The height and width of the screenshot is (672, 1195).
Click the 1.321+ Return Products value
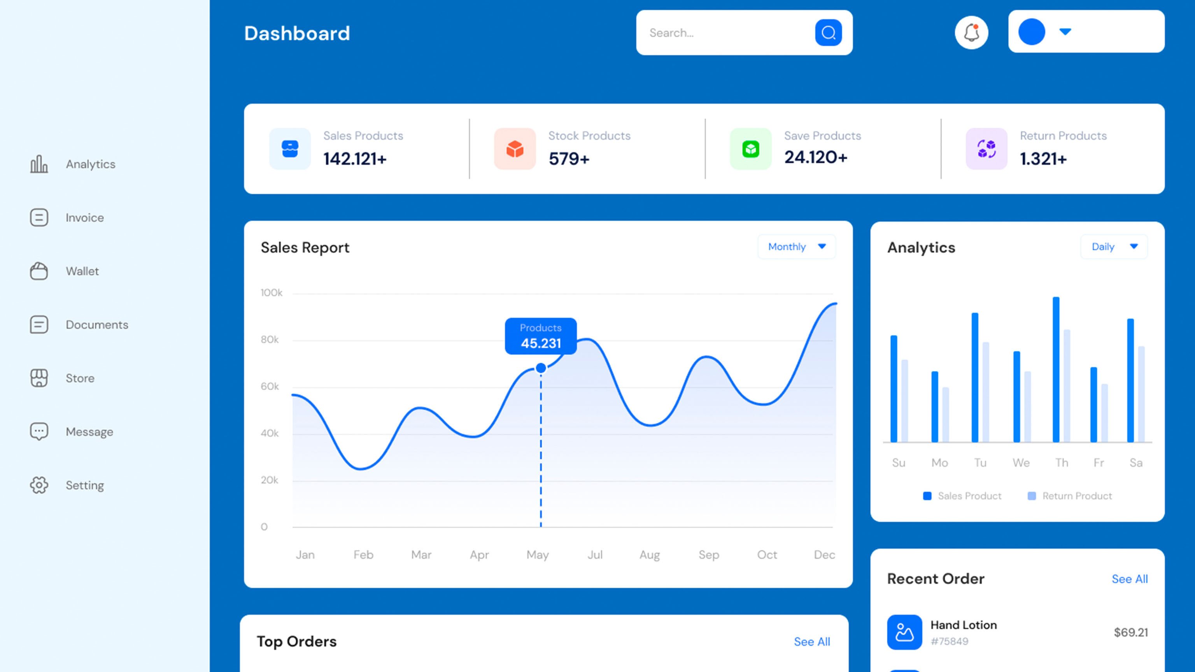pos(1043,159)
